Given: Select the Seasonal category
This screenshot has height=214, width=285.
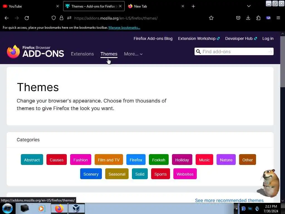Looking at the screenshot, I should click(117, 174).
